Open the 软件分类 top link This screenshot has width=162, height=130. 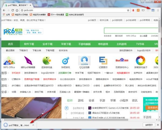pyautogui.click(x=104, y=20)
